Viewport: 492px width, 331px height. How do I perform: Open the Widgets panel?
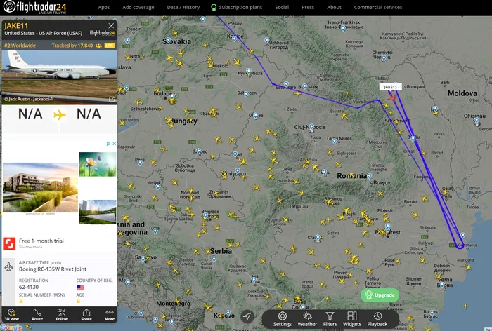352,319
